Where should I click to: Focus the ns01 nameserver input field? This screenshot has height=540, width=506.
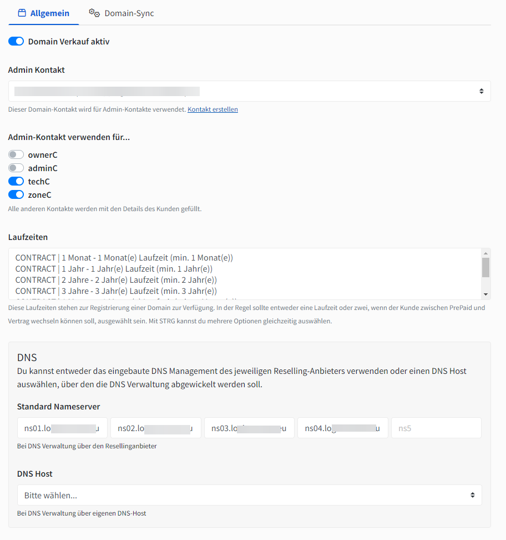coord(62,428)
